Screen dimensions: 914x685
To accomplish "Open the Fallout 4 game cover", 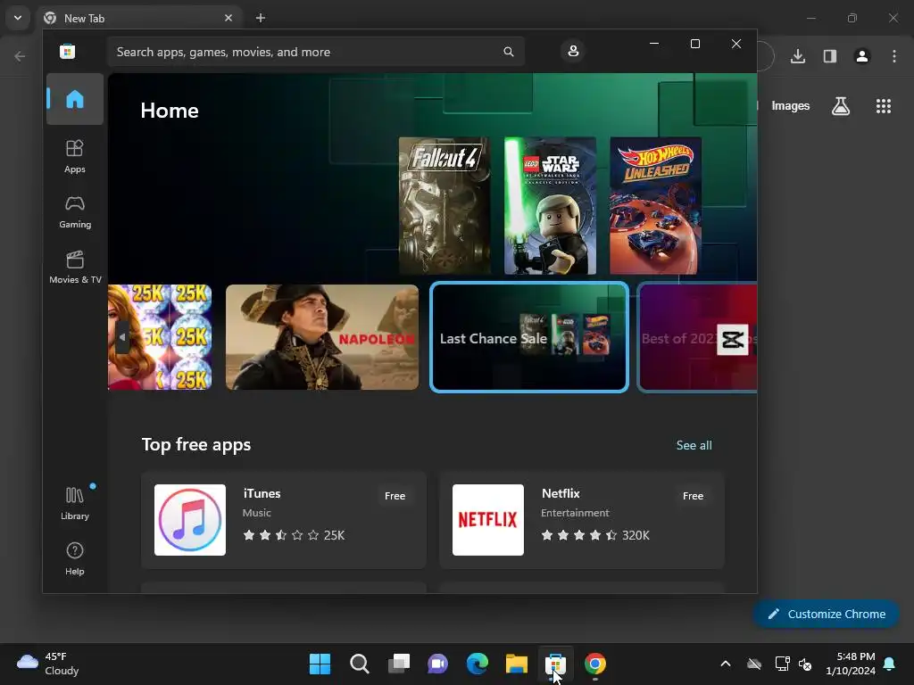I will point(445,206).
